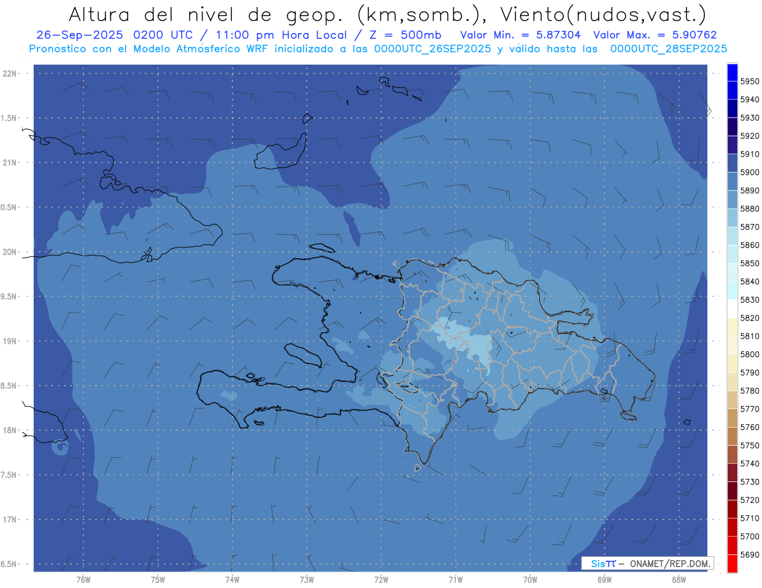Click the 'Z = 500mb' level label
762x588 pixels.
405,35
